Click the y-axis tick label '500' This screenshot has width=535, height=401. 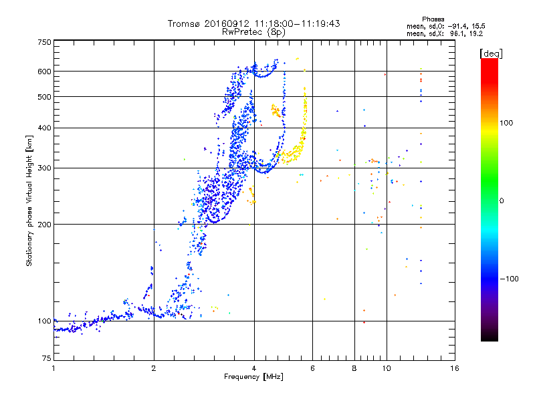point(44,97)
